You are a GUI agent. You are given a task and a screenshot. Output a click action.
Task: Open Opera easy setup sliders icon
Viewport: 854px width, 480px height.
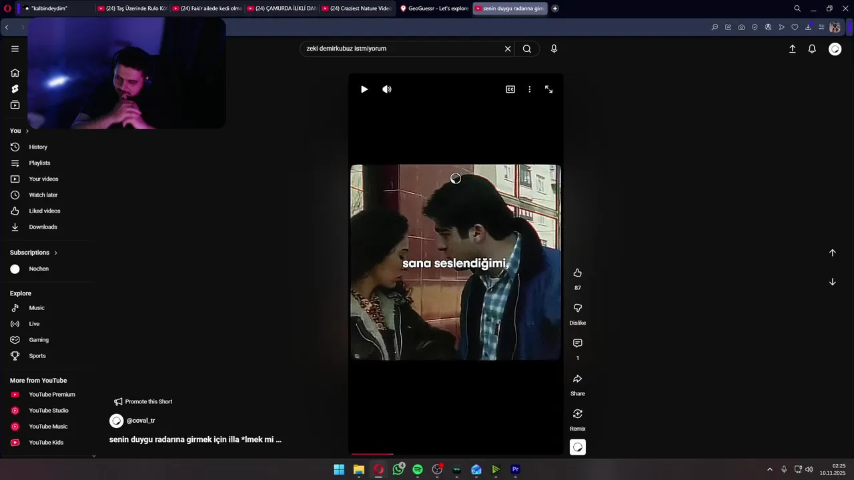click(821, 27)
